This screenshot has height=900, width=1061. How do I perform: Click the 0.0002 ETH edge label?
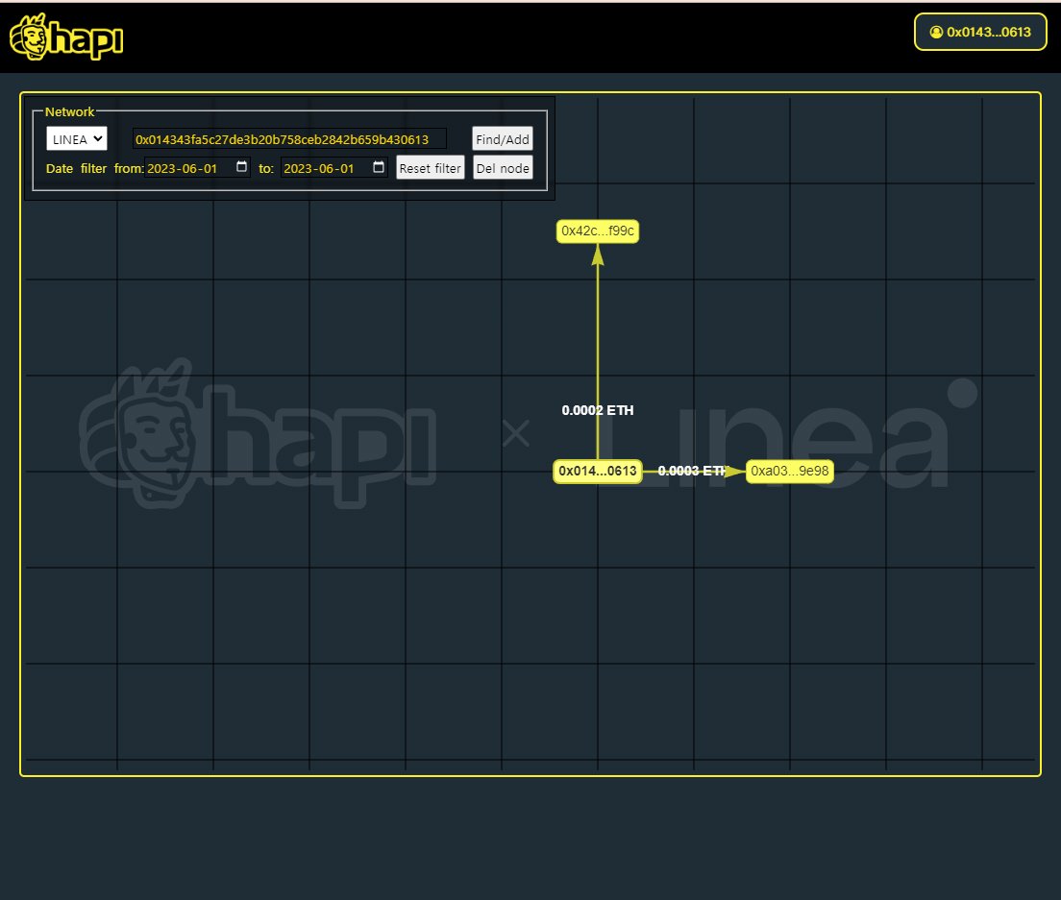click(598, 410)
